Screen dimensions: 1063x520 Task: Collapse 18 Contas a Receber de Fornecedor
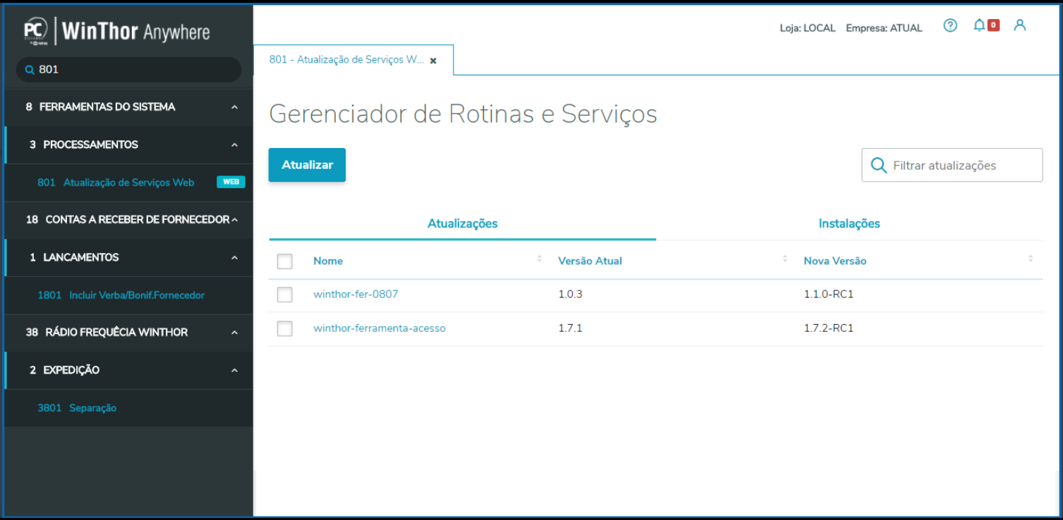(x=234, y=220)
